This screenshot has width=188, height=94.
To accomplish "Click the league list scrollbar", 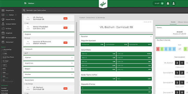I will tap(77, 34).
